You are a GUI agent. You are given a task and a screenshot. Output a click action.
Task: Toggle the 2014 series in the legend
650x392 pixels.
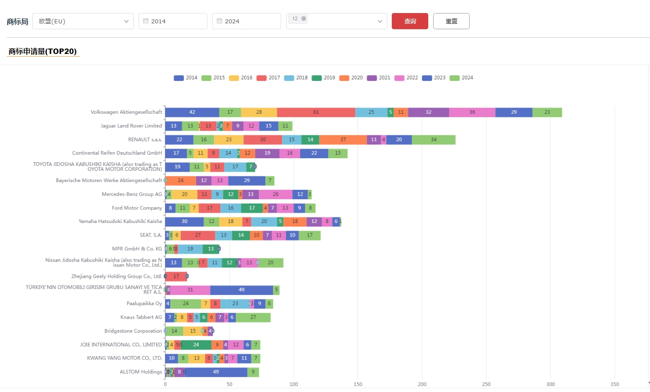pyautogui.click(x=185, y=78)
